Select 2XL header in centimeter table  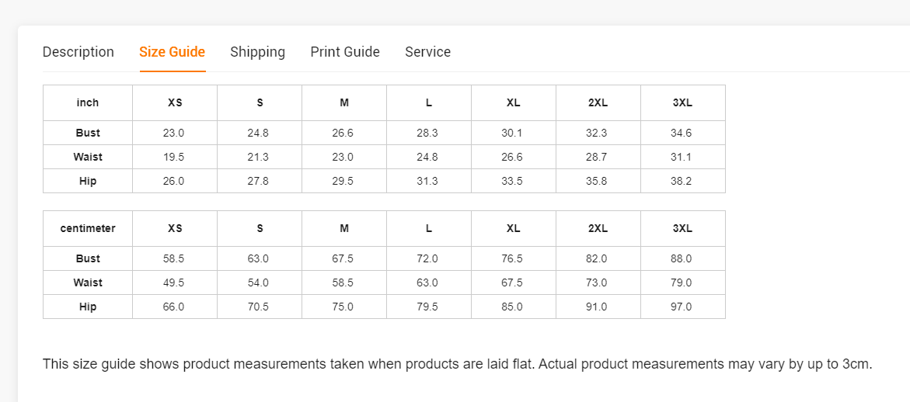point(598,229)
